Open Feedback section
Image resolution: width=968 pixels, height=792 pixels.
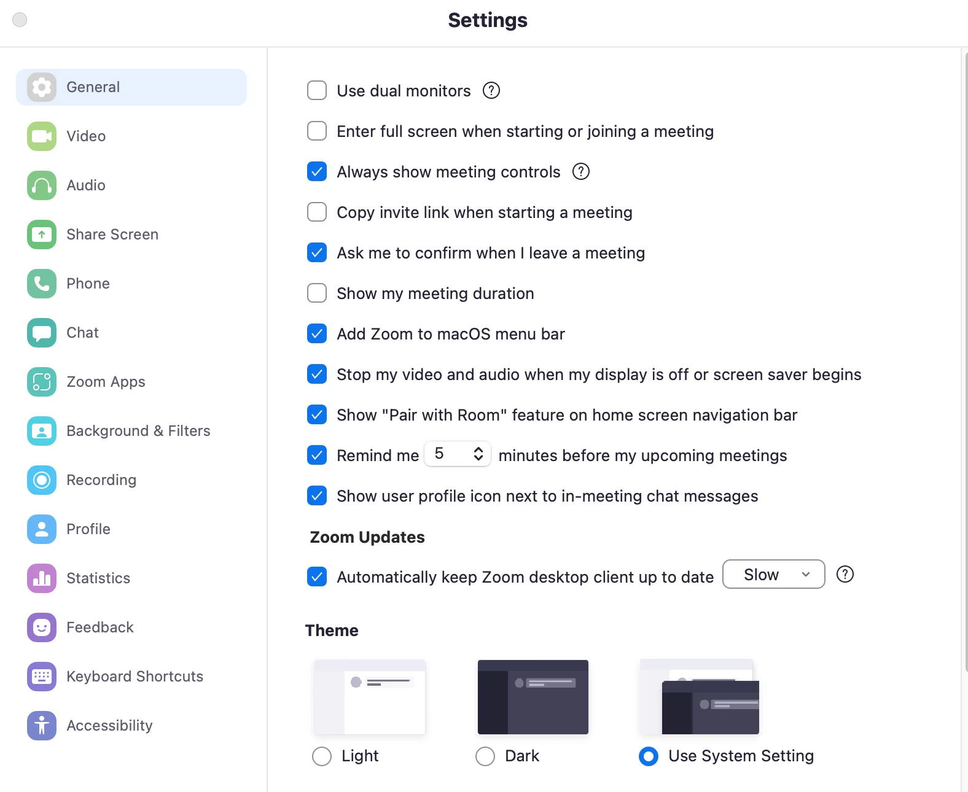(x=131, y=627)
